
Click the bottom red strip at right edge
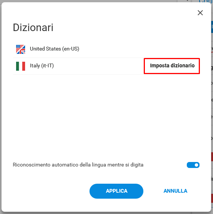212,198
